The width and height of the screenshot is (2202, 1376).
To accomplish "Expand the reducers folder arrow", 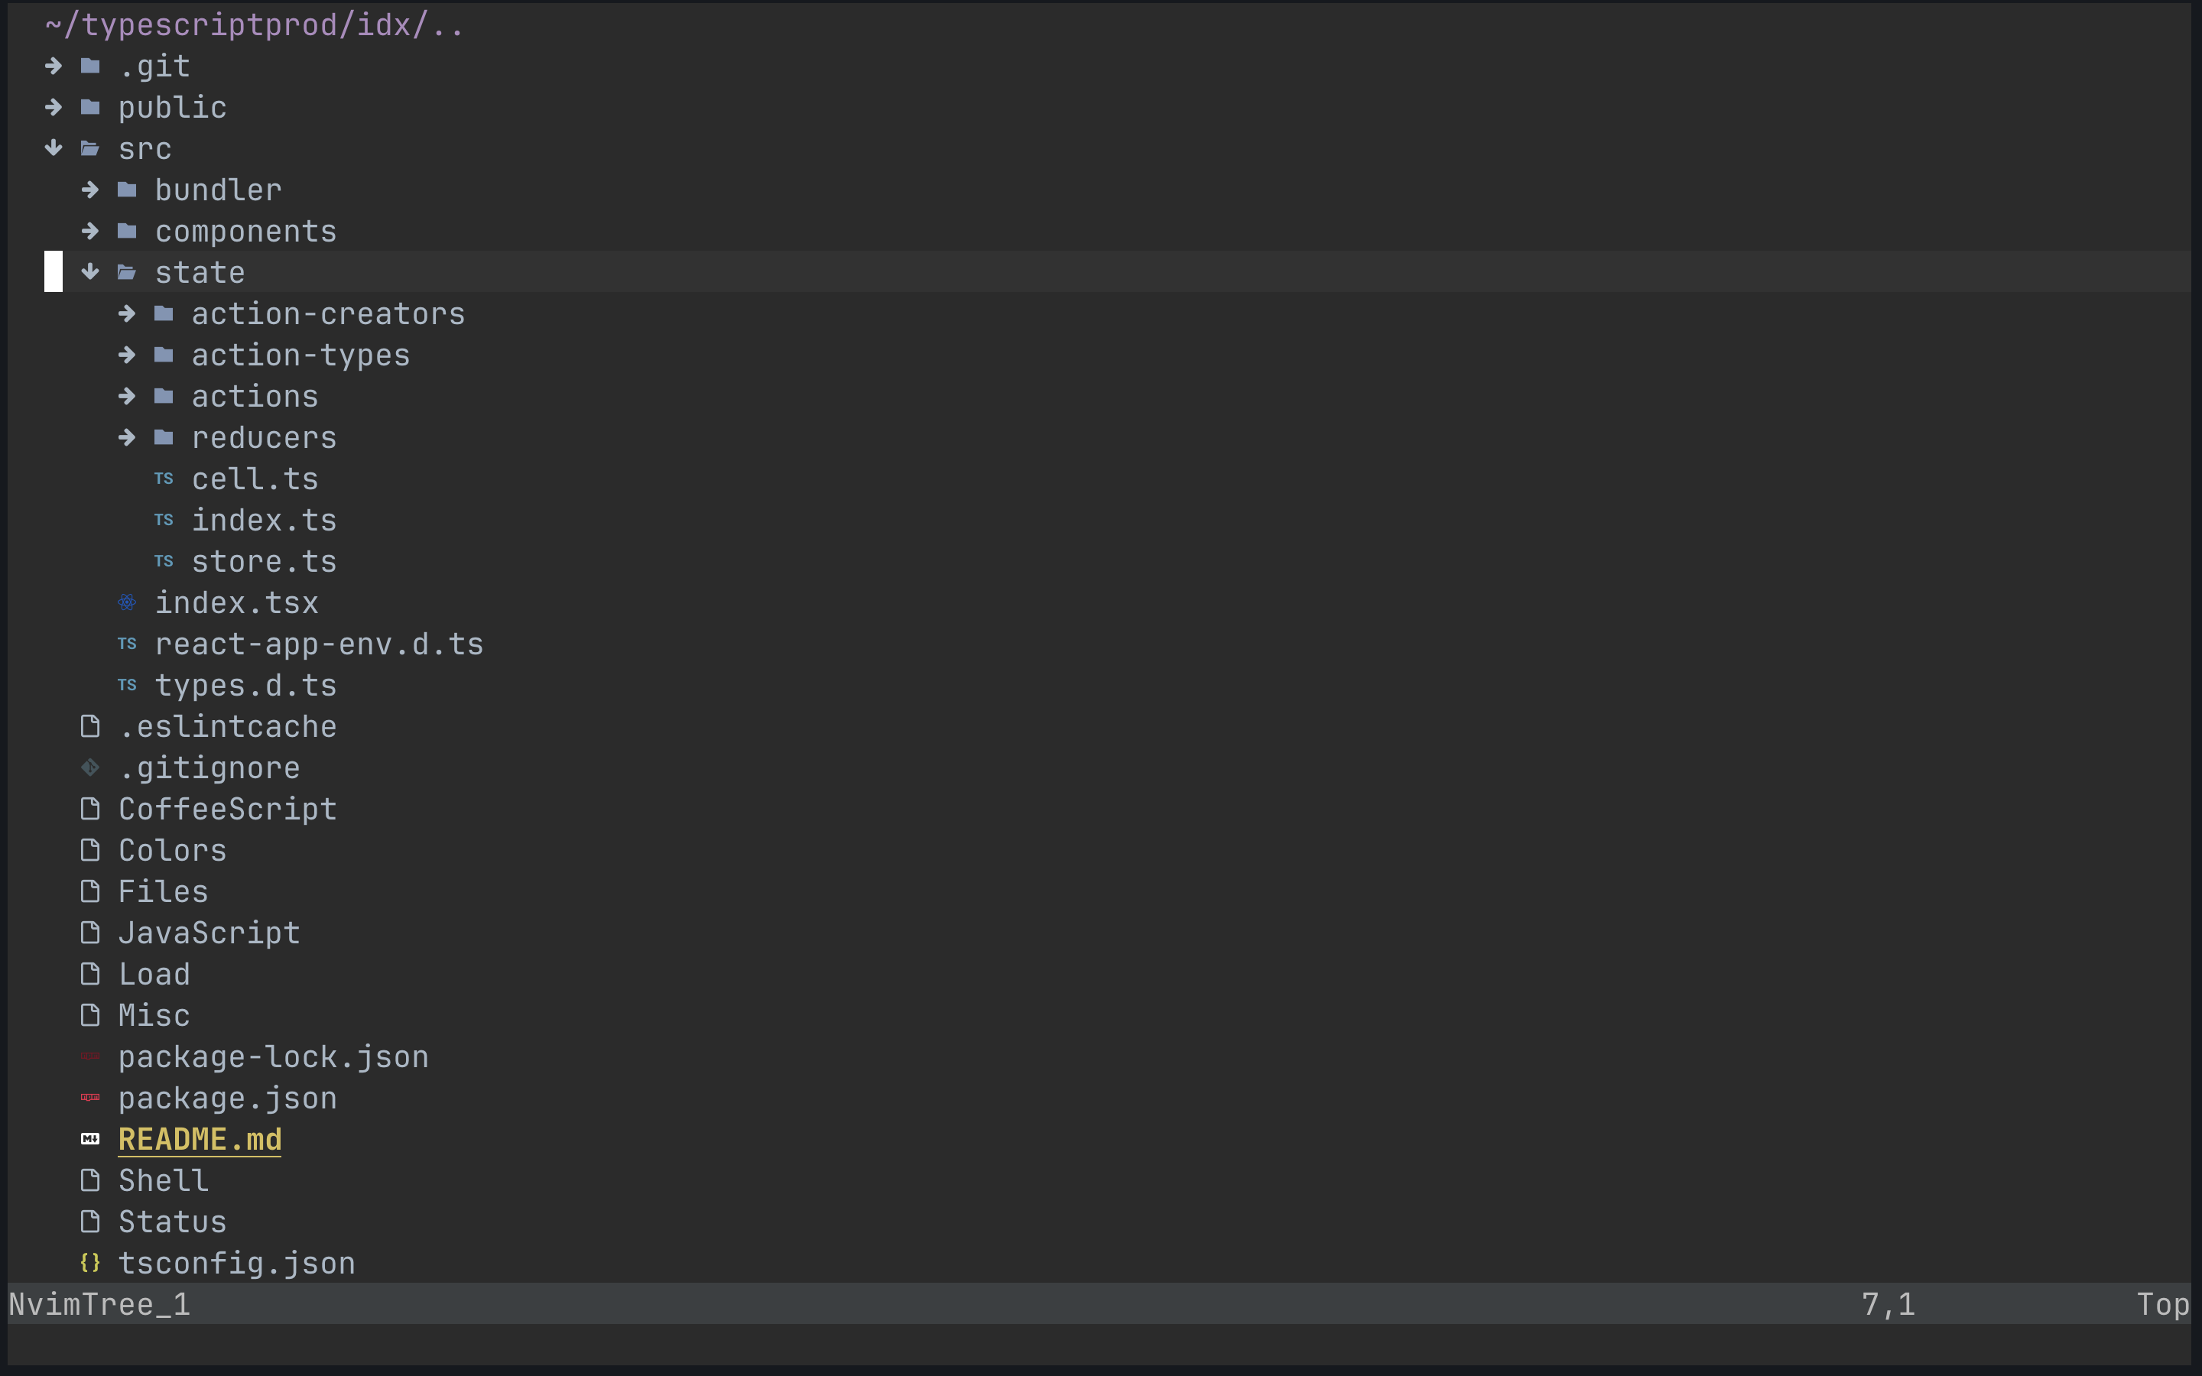I will (126, 438).
